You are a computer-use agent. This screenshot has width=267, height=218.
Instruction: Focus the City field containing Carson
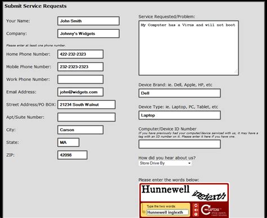81,130
